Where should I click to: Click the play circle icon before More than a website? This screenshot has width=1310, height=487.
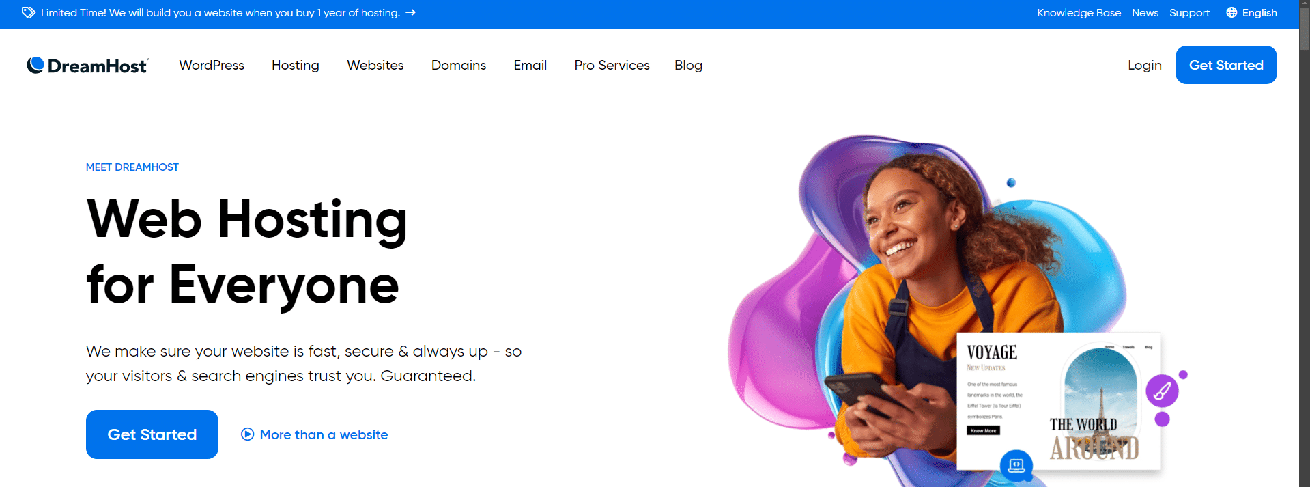[x=248, y=434]
